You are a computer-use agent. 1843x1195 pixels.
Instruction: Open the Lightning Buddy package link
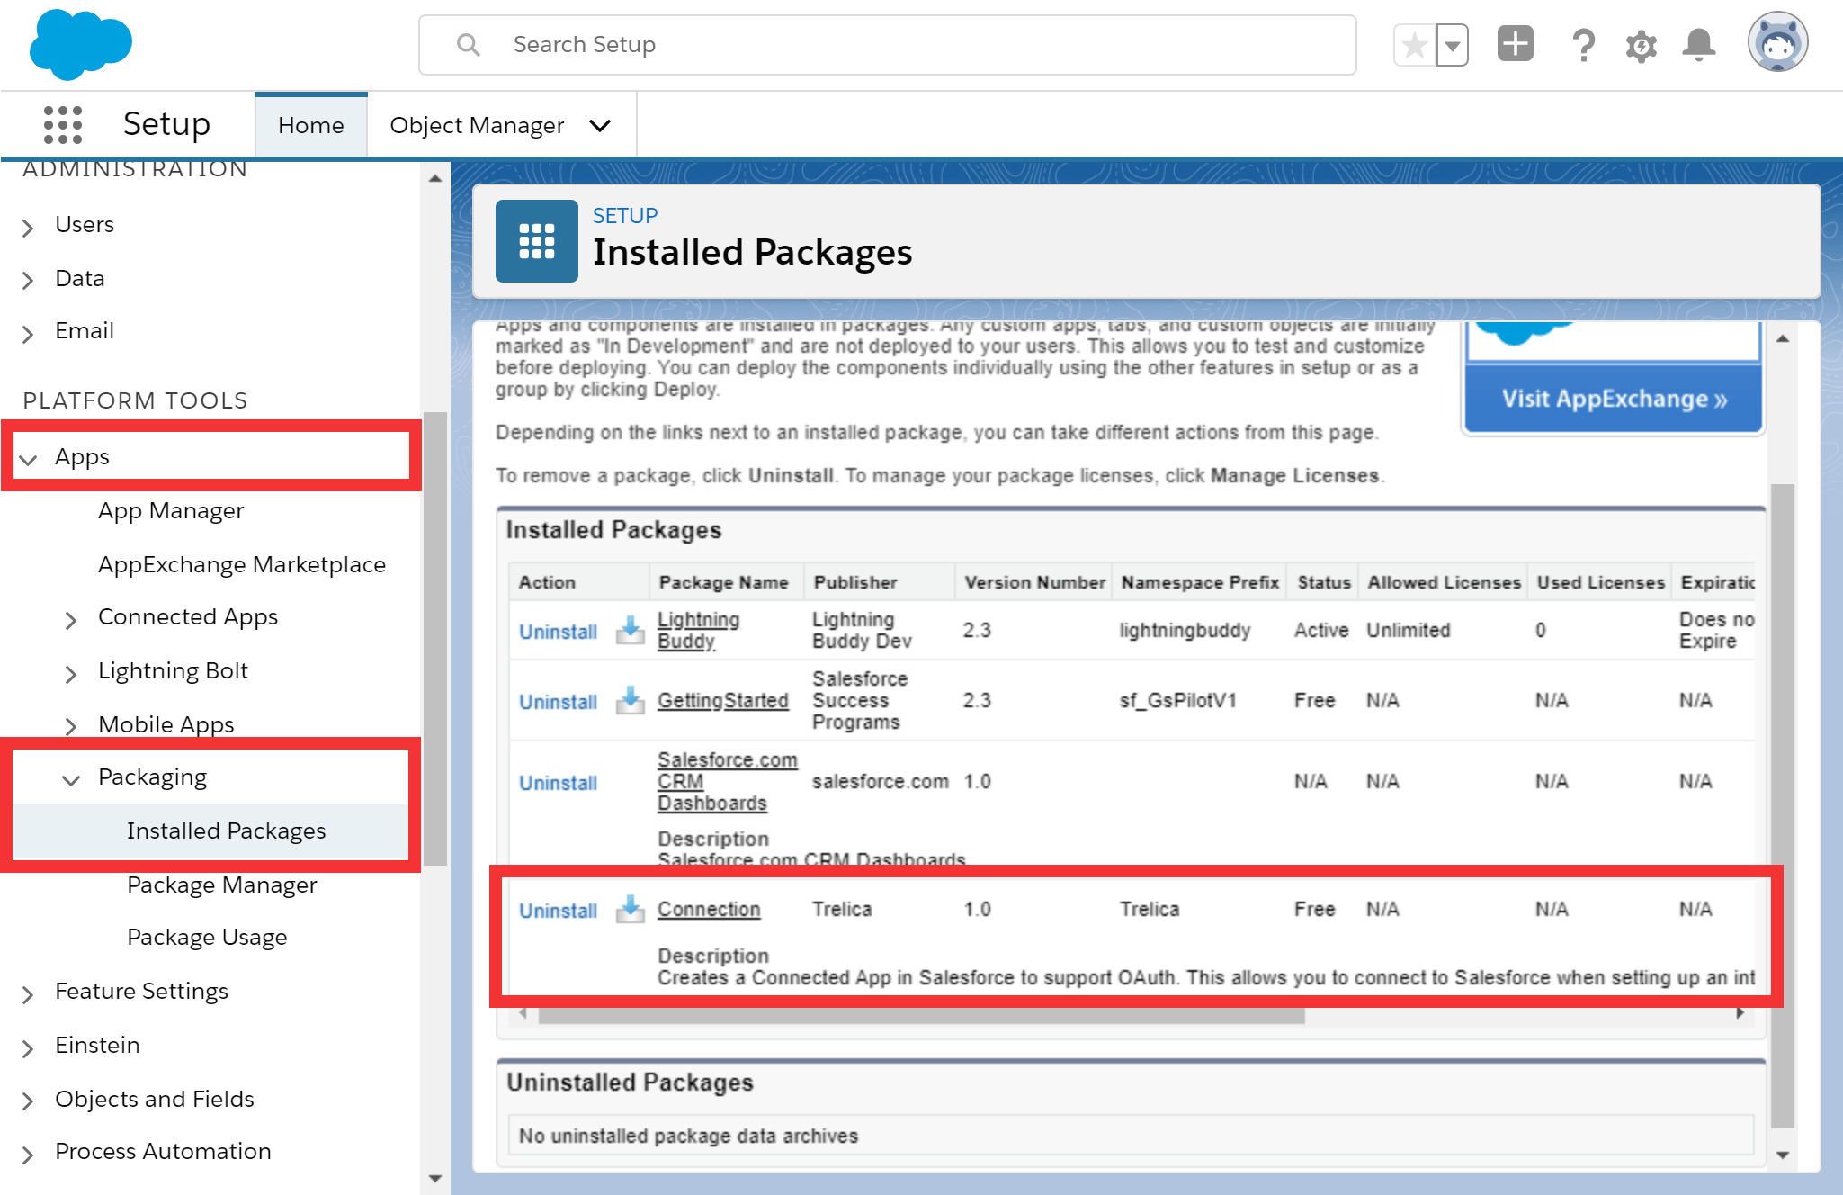(x=698, y=630)
